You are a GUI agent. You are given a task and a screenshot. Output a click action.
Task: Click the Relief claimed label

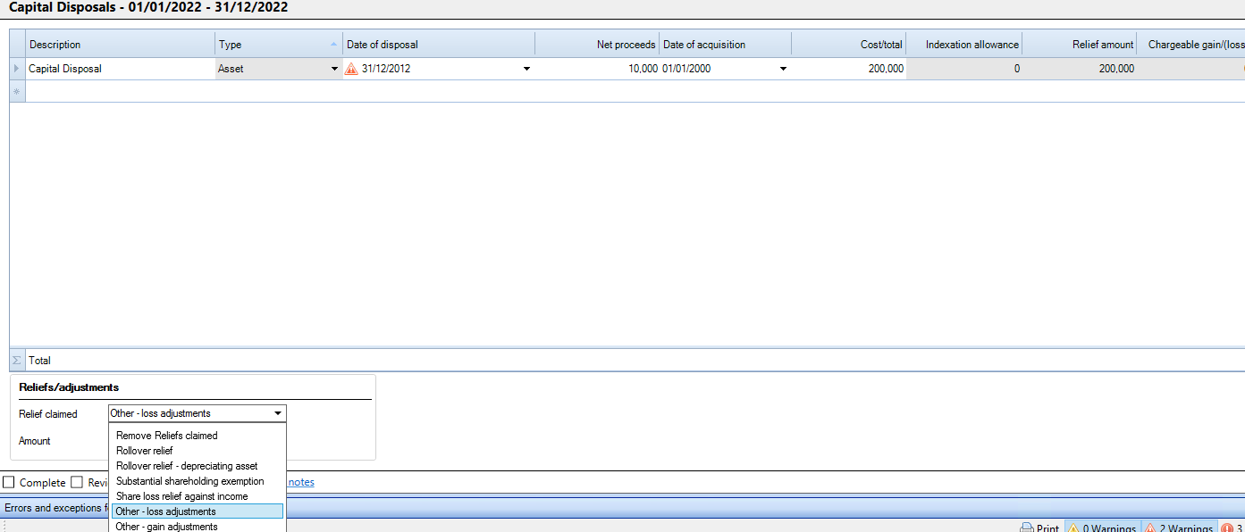(x=48, y=414)
